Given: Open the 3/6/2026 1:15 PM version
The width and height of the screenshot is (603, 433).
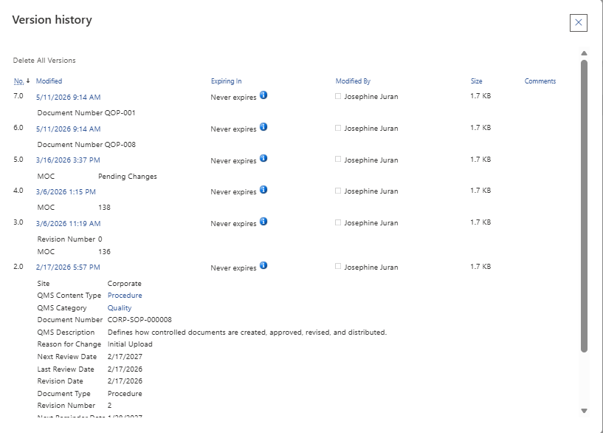Looking at the screenshot, I should pos(66,191).
